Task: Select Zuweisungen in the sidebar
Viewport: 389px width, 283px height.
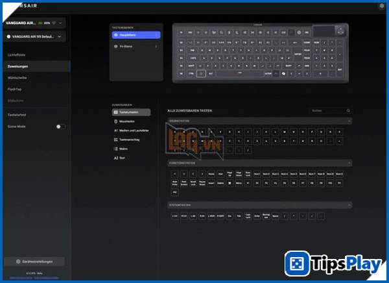Action: pyautogui.click(x=37, y=66)
